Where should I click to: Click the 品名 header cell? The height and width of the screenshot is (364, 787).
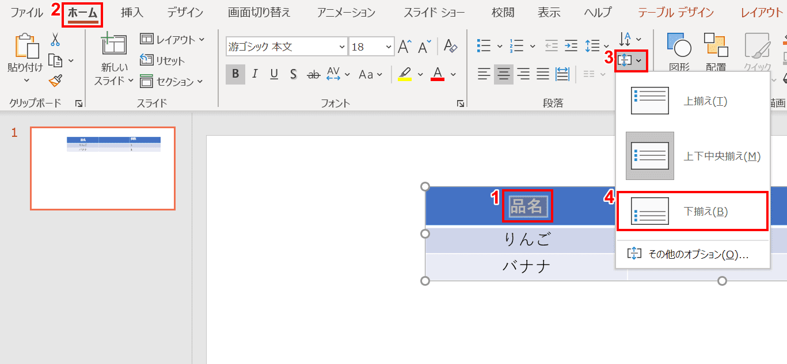(526, 206)
